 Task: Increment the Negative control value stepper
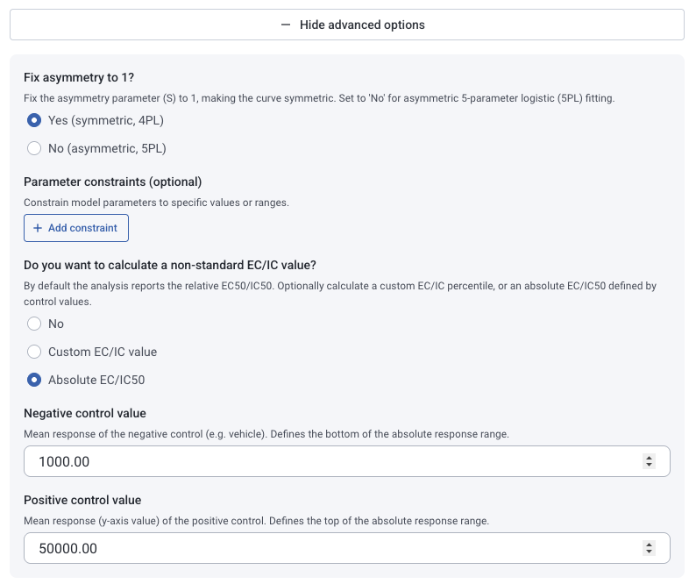coord(649,458)
